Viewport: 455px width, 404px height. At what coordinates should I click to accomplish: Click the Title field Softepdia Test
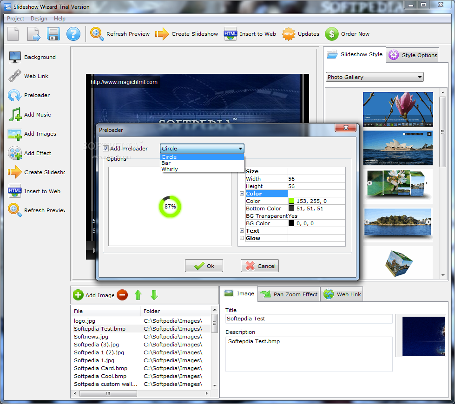[309, 319]
